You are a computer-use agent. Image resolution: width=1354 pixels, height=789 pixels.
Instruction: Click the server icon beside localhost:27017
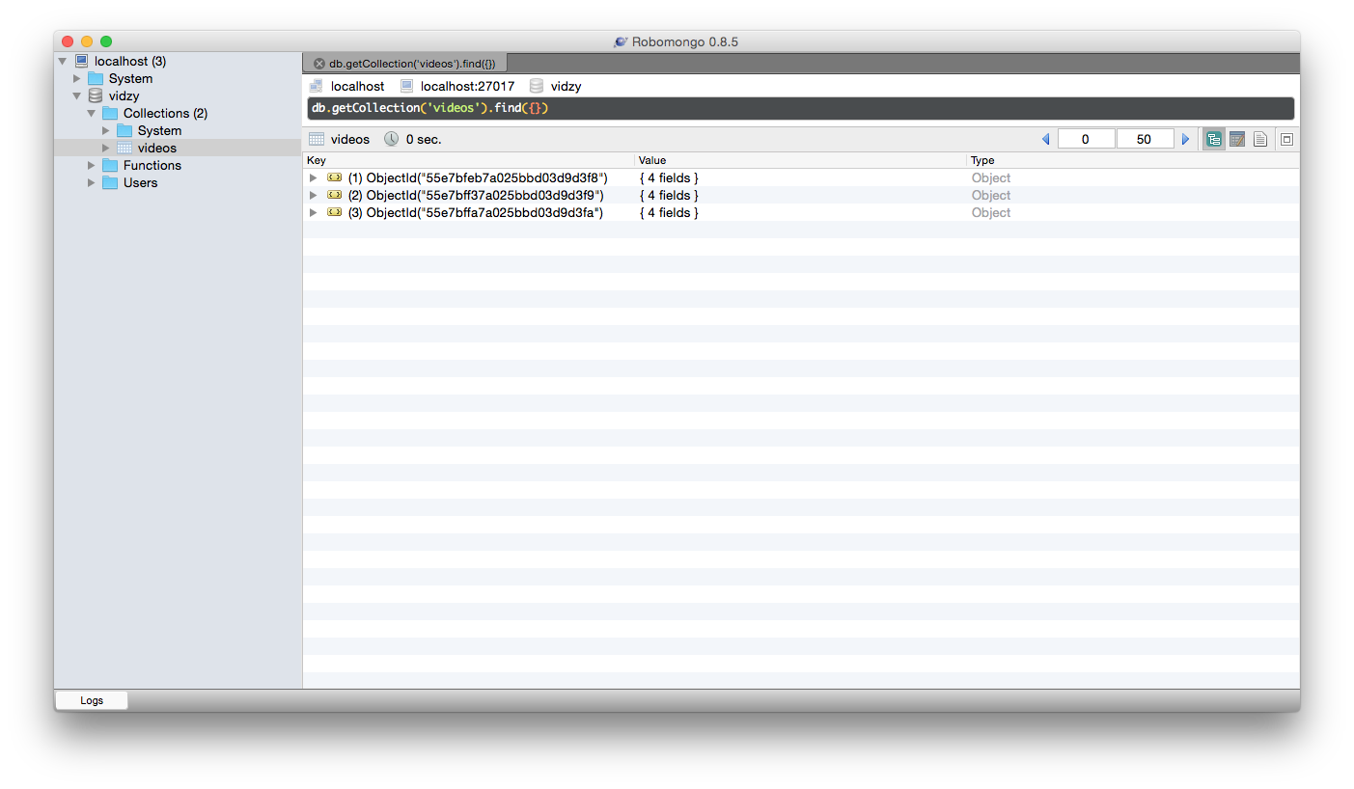click(407, 86)
